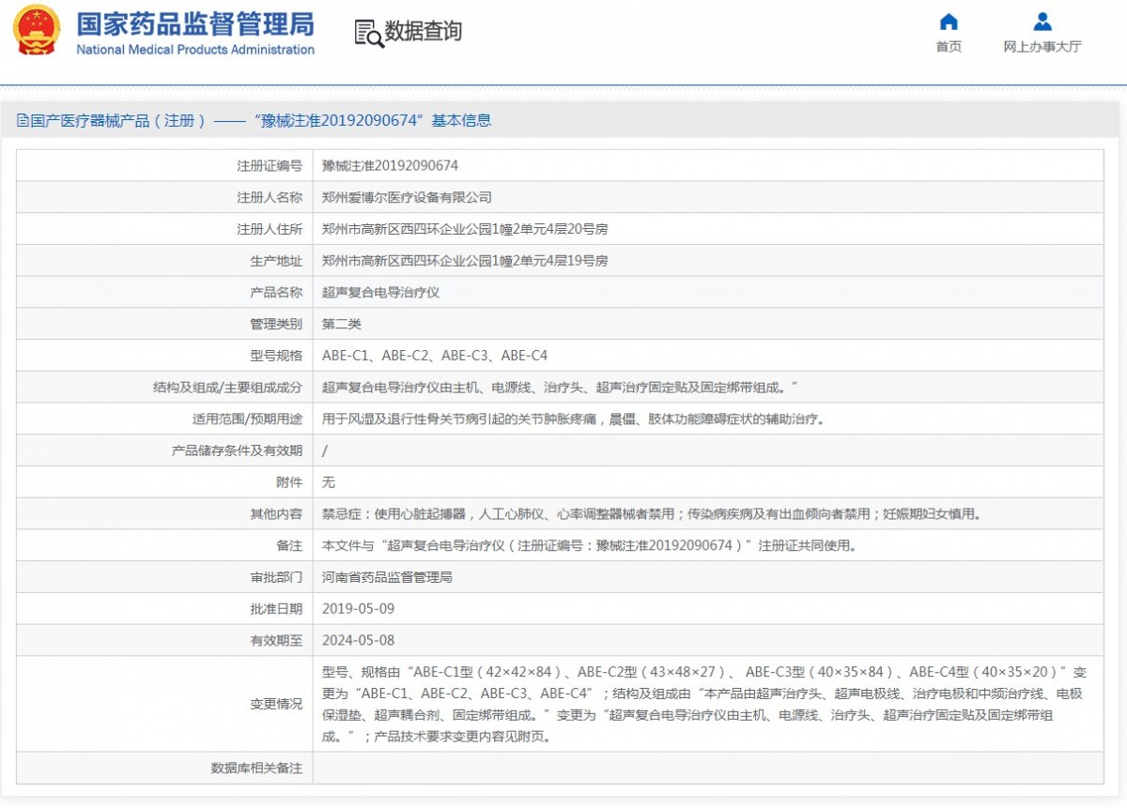The height and width of the screenshot is (808, 1127).
Task: Click 国家药品监督管理局 site title
Action: coord(195,23)
